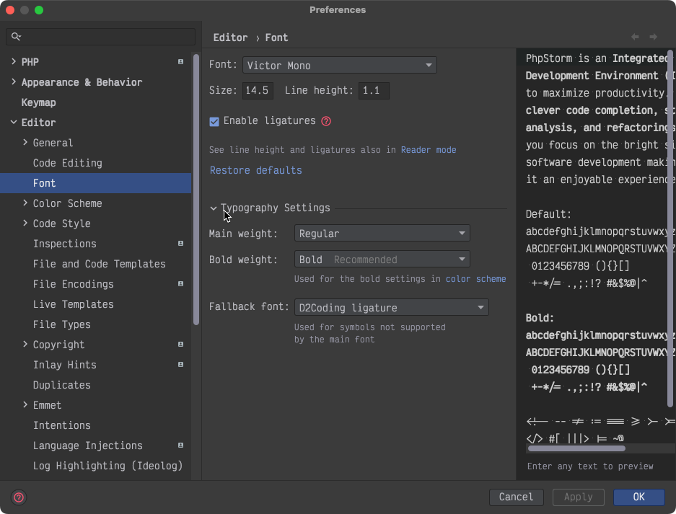
Task: Click project-level badge icon next to PHP
Action: [180, 62]
